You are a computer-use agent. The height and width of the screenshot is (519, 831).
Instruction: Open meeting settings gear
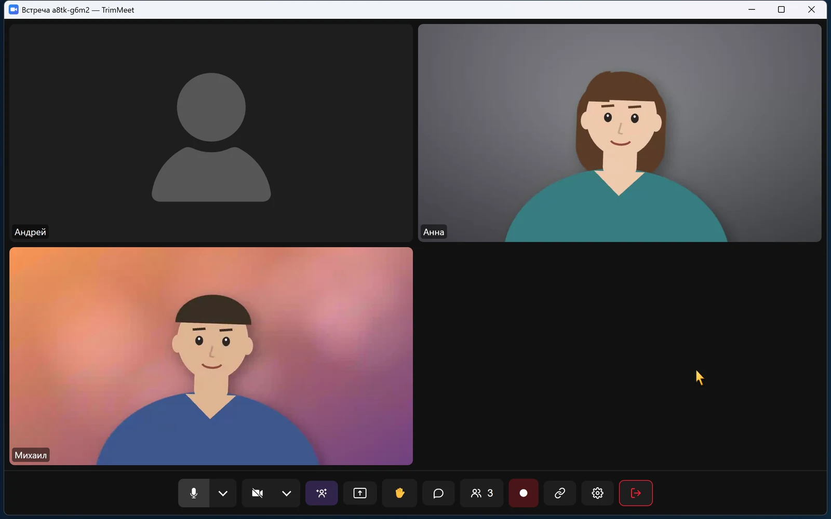pyautogui.click(x=598, y=493)
